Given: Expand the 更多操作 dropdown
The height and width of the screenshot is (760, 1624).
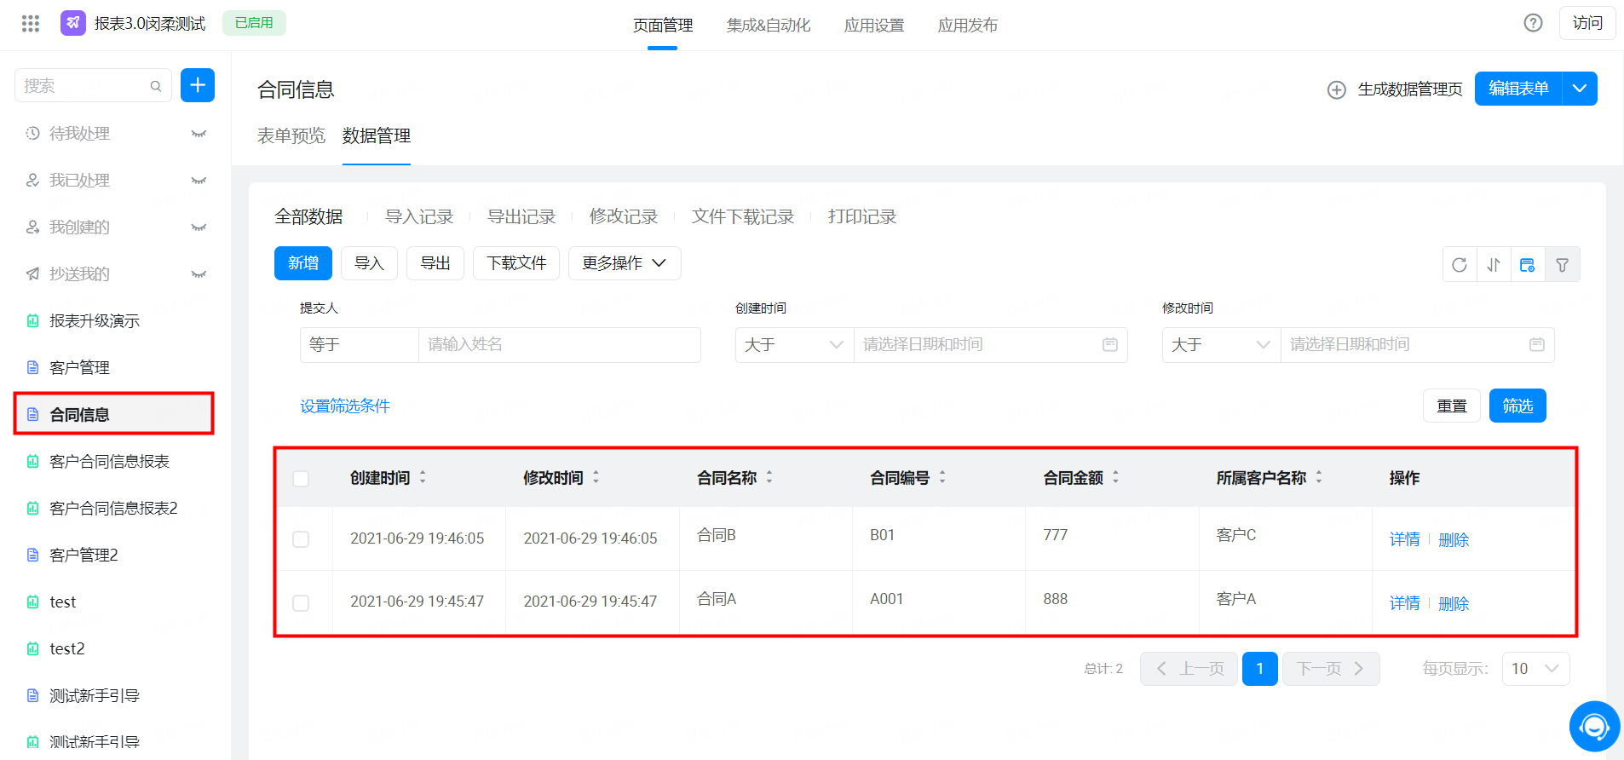Looking at the screenshot, I should (x=625, y=263).
